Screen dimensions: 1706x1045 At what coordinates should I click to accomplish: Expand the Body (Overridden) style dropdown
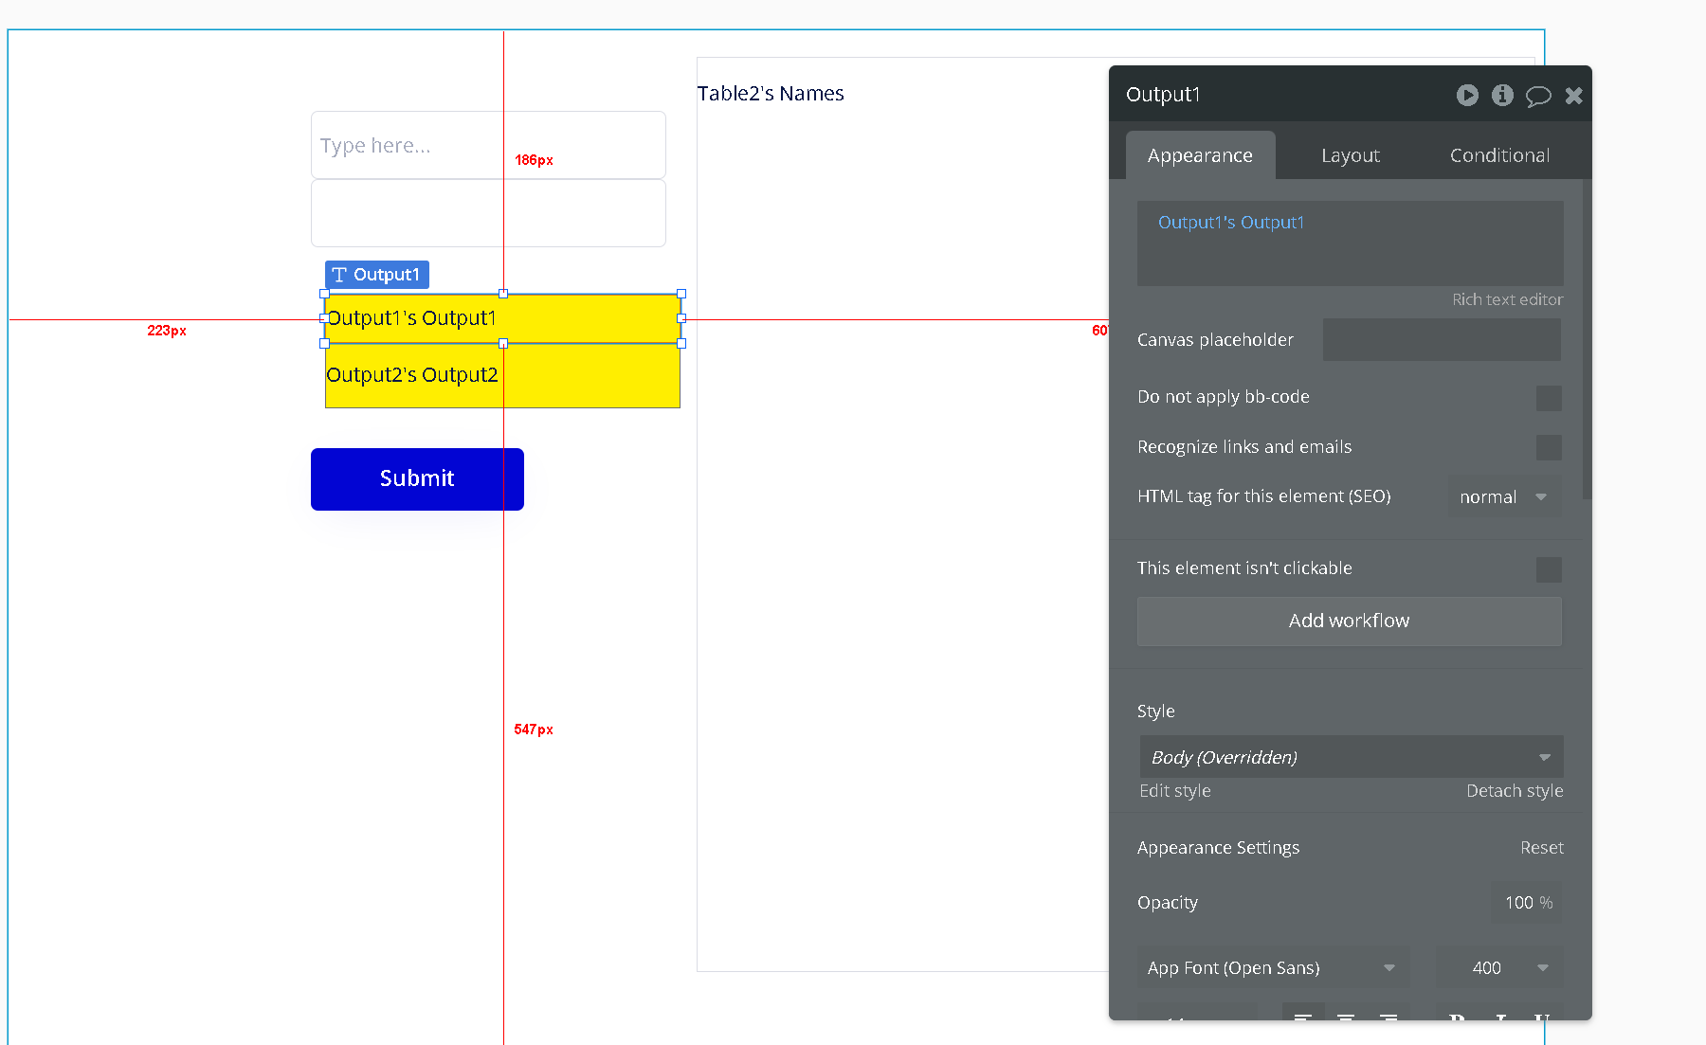(1351, 757)
